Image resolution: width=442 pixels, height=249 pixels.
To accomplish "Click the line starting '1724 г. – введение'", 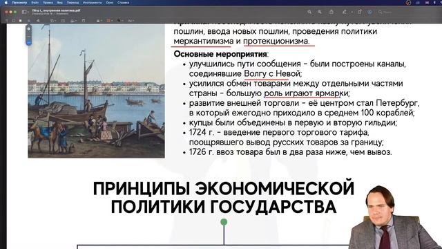I will 279,132.
